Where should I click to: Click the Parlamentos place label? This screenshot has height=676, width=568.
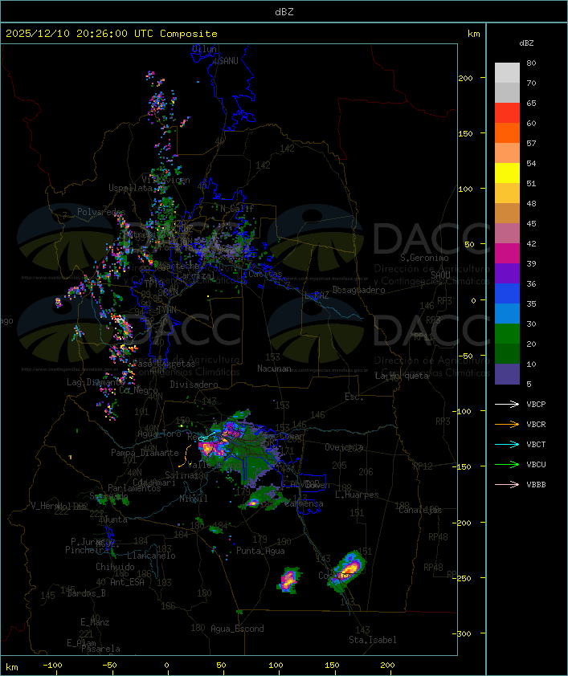click(x=134, y=488)
